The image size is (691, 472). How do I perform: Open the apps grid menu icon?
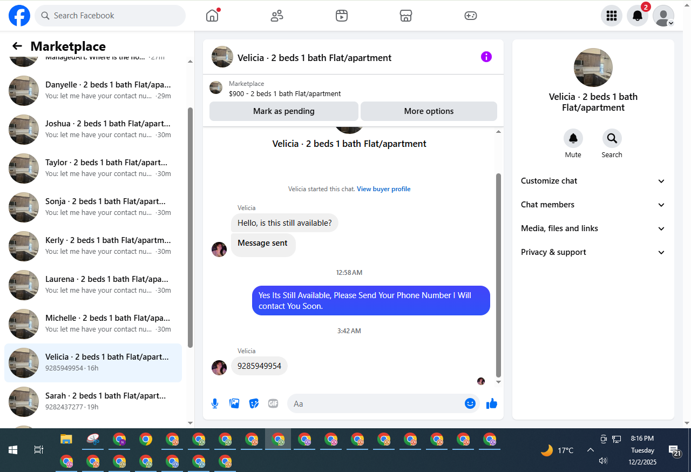pos(612,16)
